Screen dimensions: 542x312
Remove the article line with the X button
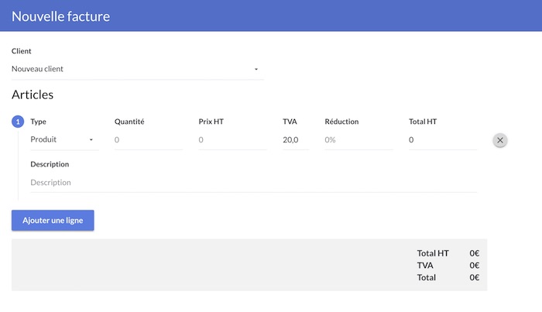coord(500,140)
